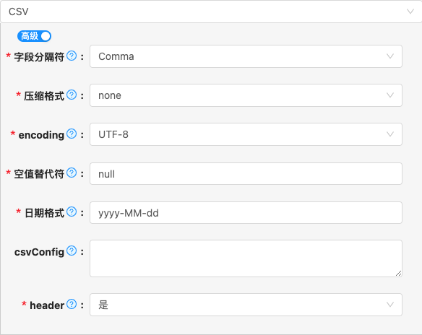Click help icon beside header label
This screenshot has width=422, height=335.
pos(72,305)
